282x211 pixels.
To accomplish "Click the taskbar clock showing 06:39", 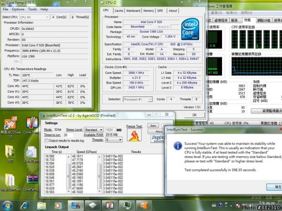I will click(267, 203).
